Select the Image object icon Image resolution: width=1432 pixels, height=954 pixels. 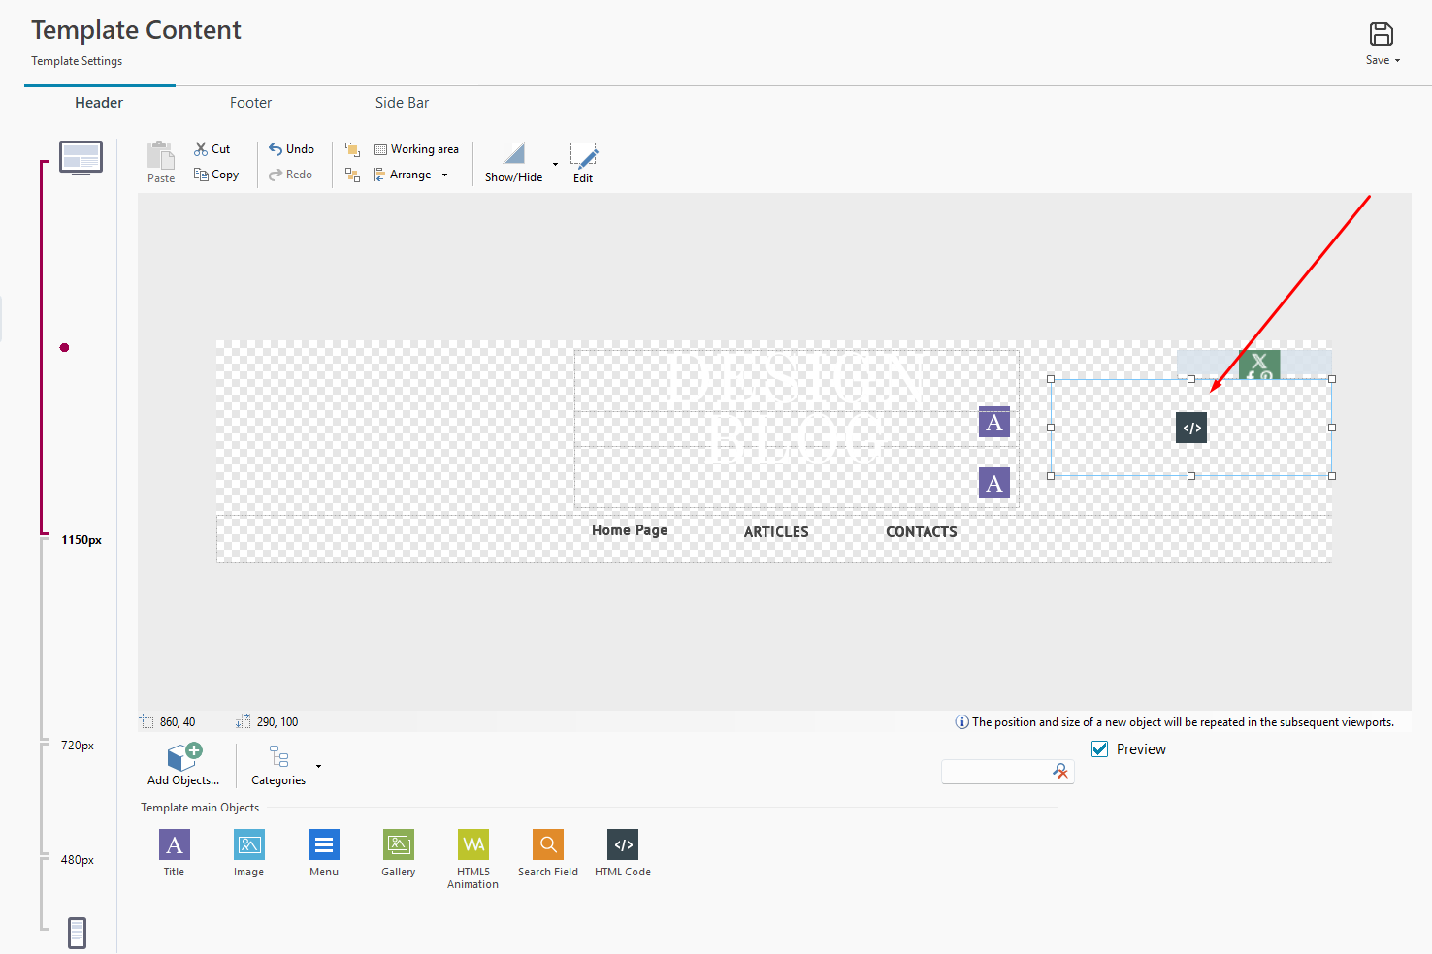249,845
